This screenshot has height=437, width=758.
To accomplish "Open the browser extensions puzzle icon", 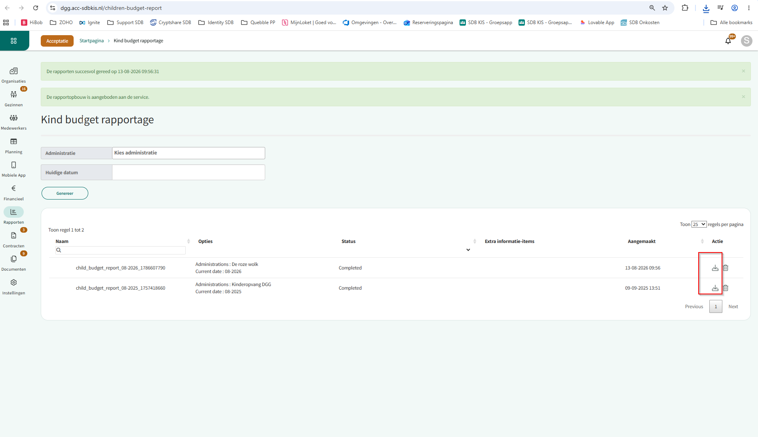I will [685, 8].
